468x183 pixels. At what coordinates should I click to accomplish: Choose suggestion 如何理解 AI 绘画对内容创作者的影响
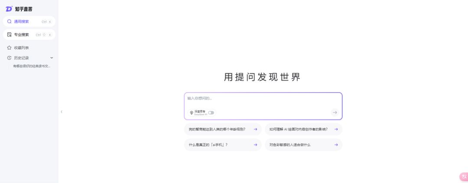[298, 129]
